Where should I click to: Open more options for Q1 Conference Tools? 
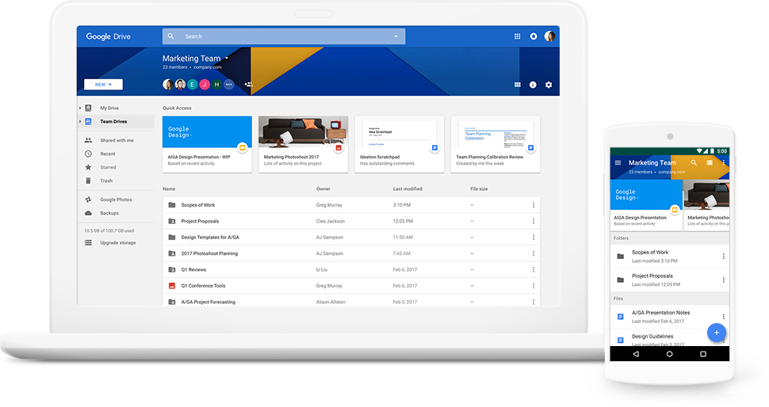pyautogui.click(x=533, y=286)
